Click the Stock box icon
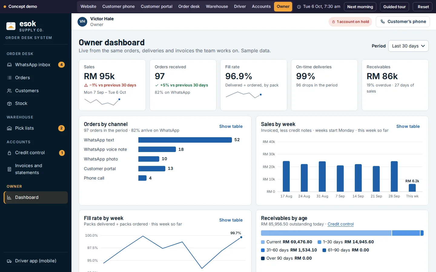Viewport: 436px width, 272px height. (x=9, y=103)
